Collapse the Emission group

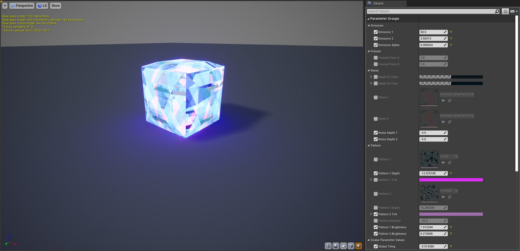368,25
